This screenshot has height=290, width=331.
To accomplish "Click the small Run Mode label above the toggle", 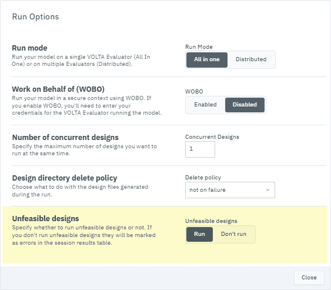I will 199,47.
